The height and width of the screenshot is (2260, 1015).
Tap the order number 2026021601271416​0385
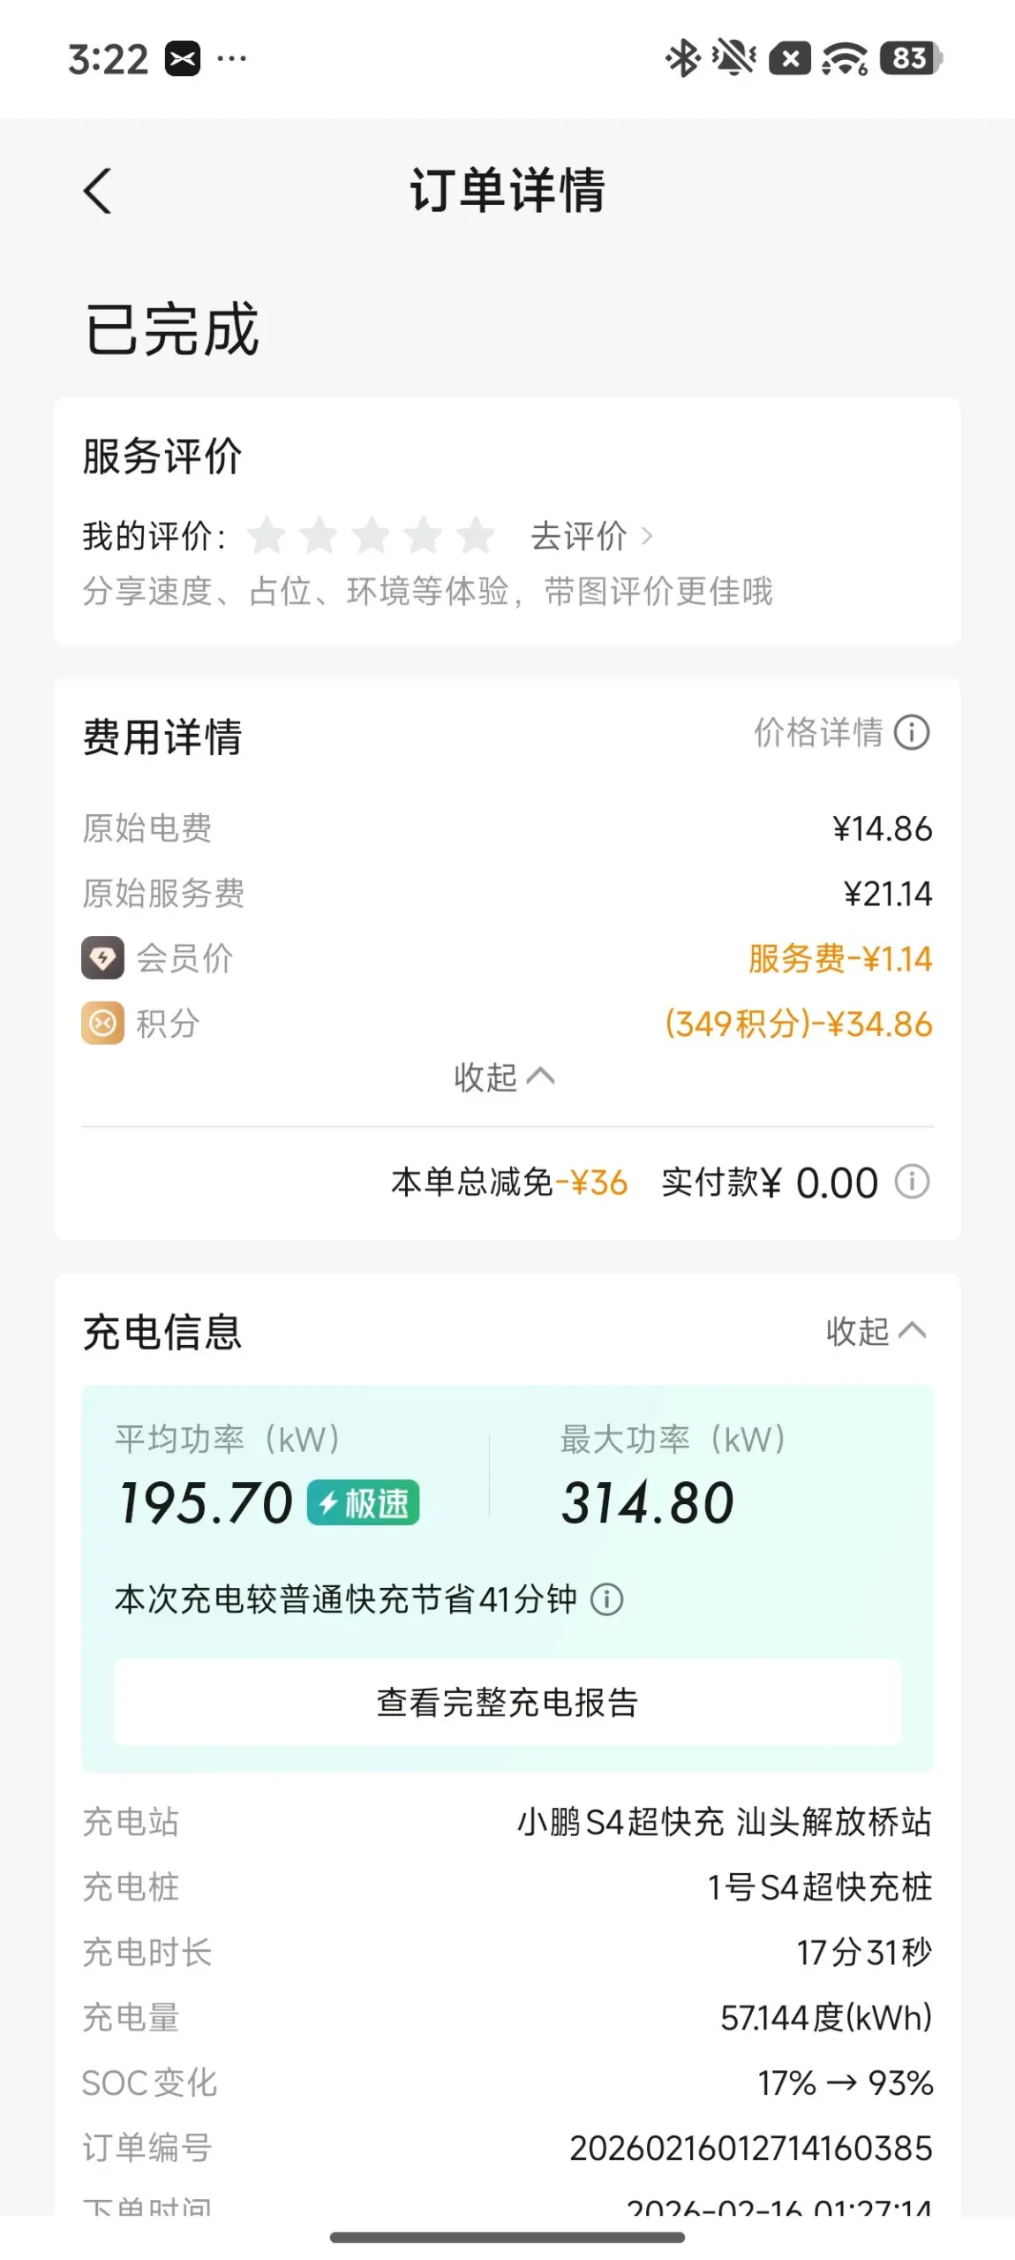(x=750, y=2149)
